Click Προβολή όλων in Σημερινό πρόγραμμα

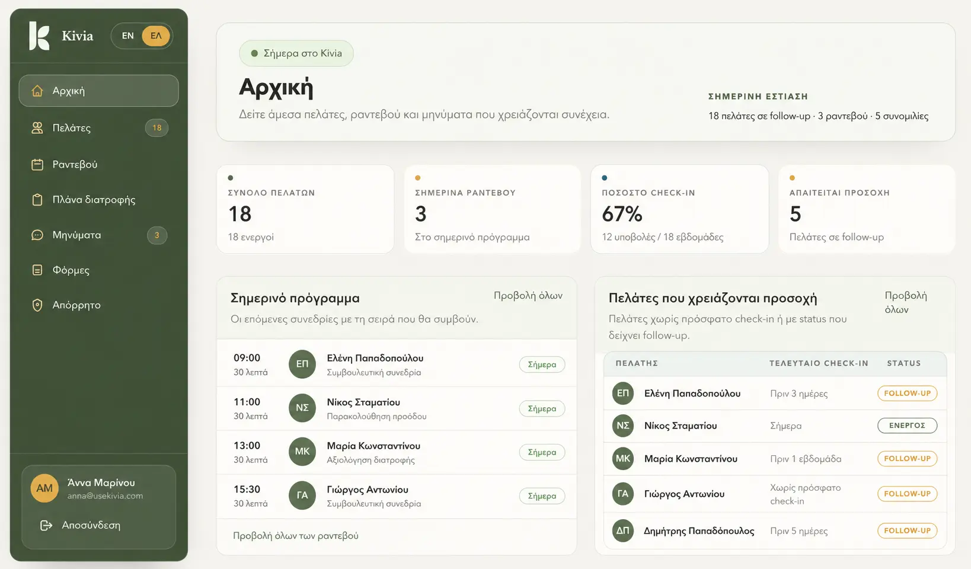(x=528, y=295)
